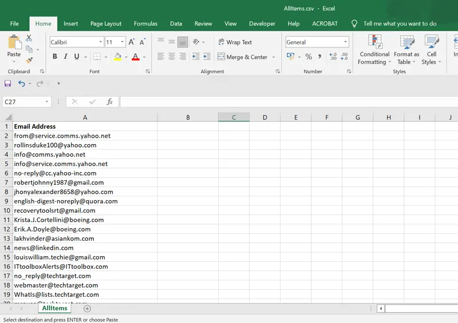Switch to the Formulas tab

click(x=145, y=23)
